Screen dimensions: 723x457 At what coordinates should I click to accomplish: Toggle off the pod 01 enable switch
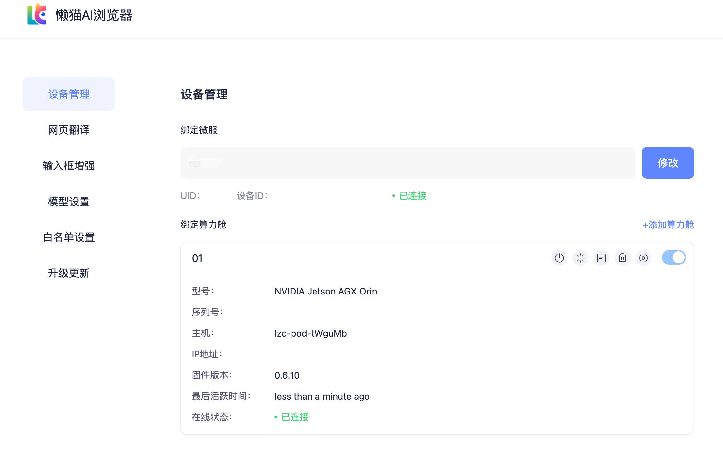point(673,257)
